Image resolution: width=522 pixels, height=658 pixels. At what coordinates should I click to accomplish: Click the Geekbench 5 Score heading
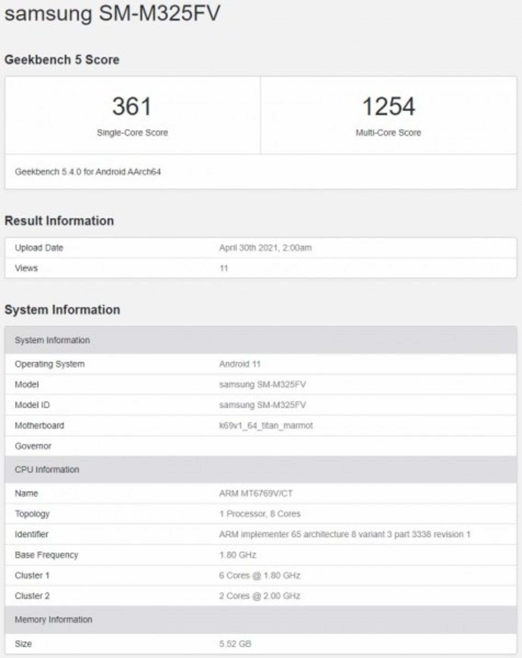click(62, 60)
